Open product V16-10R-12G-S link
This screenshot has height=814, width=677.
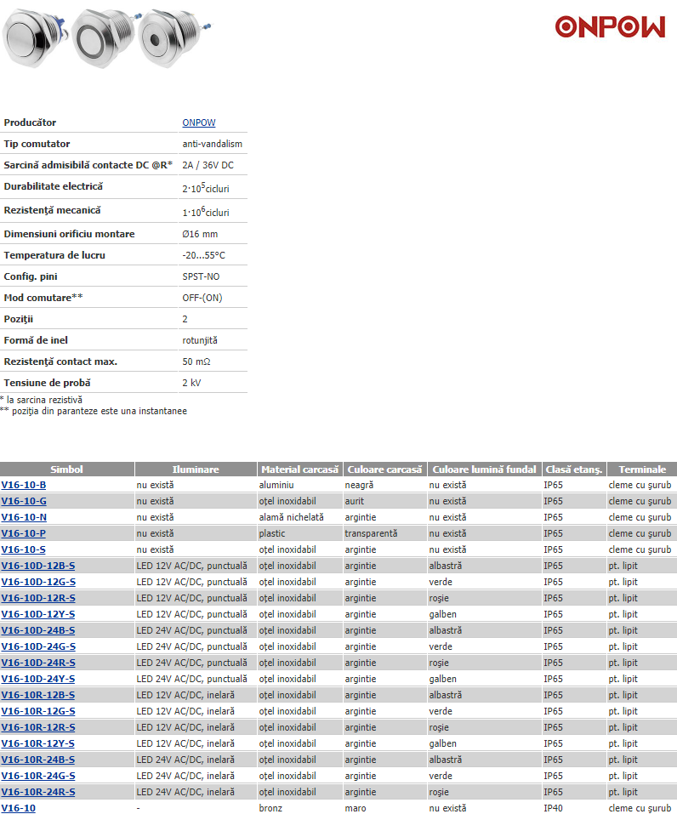38,711
